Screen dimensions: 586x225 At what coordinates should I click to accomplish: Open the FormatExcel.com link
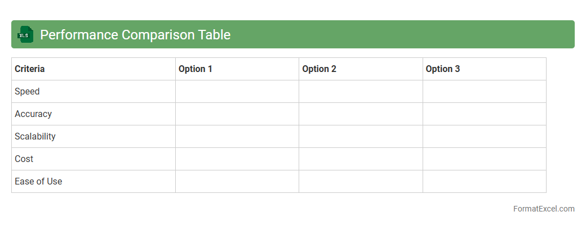click(x=543, y=209)
